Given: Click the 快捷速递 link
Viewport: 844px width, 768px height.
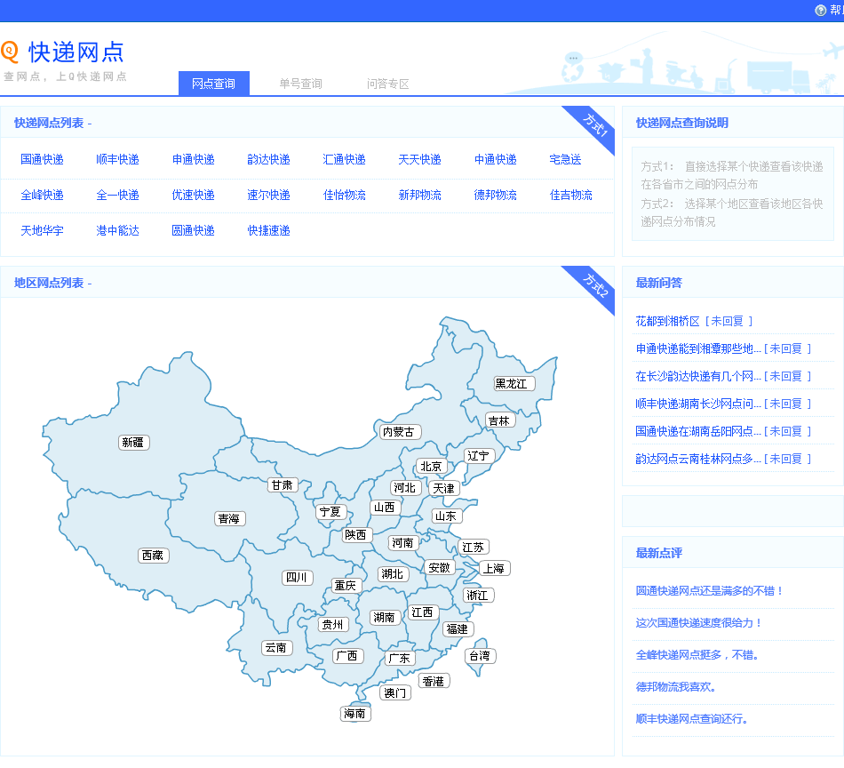Looking at the screenshot, I should tap(268, 230).
